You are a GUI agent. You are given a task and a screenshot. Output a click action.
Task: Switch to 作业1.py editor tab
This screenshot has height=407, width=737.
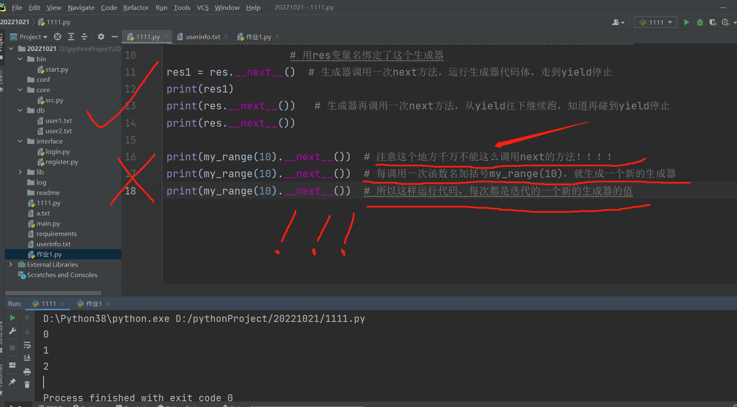(259, 37)
